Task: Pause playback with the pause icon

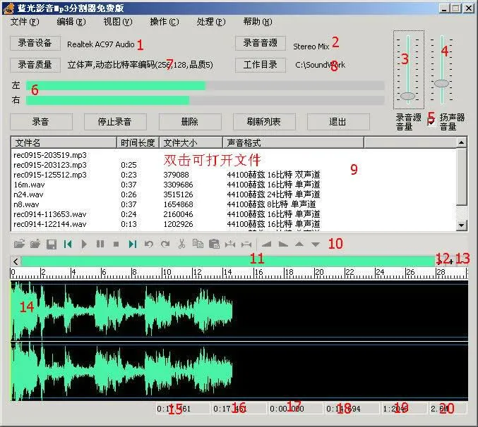Action: tap(100, 244)
